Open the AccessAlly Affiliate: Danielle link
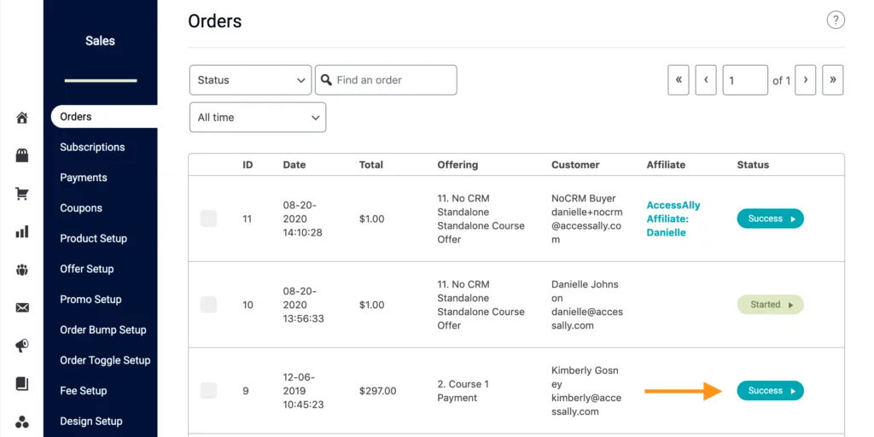The image size is (874, 437). tap(673, 218)
